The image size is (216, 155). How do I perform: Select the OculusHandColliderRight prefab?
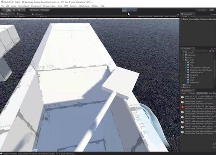pos(199,70)
